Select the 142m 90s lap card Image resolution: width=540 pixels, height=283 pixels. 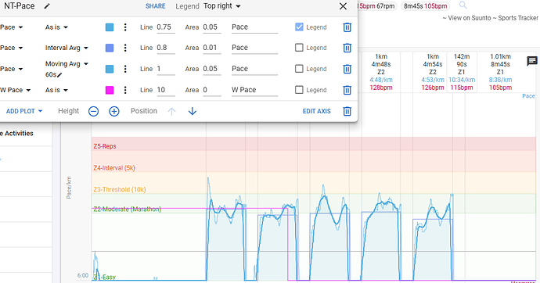click(462, 72)
